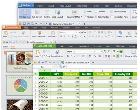Enable Gridlines checkbox in Writer

(96, 12)
